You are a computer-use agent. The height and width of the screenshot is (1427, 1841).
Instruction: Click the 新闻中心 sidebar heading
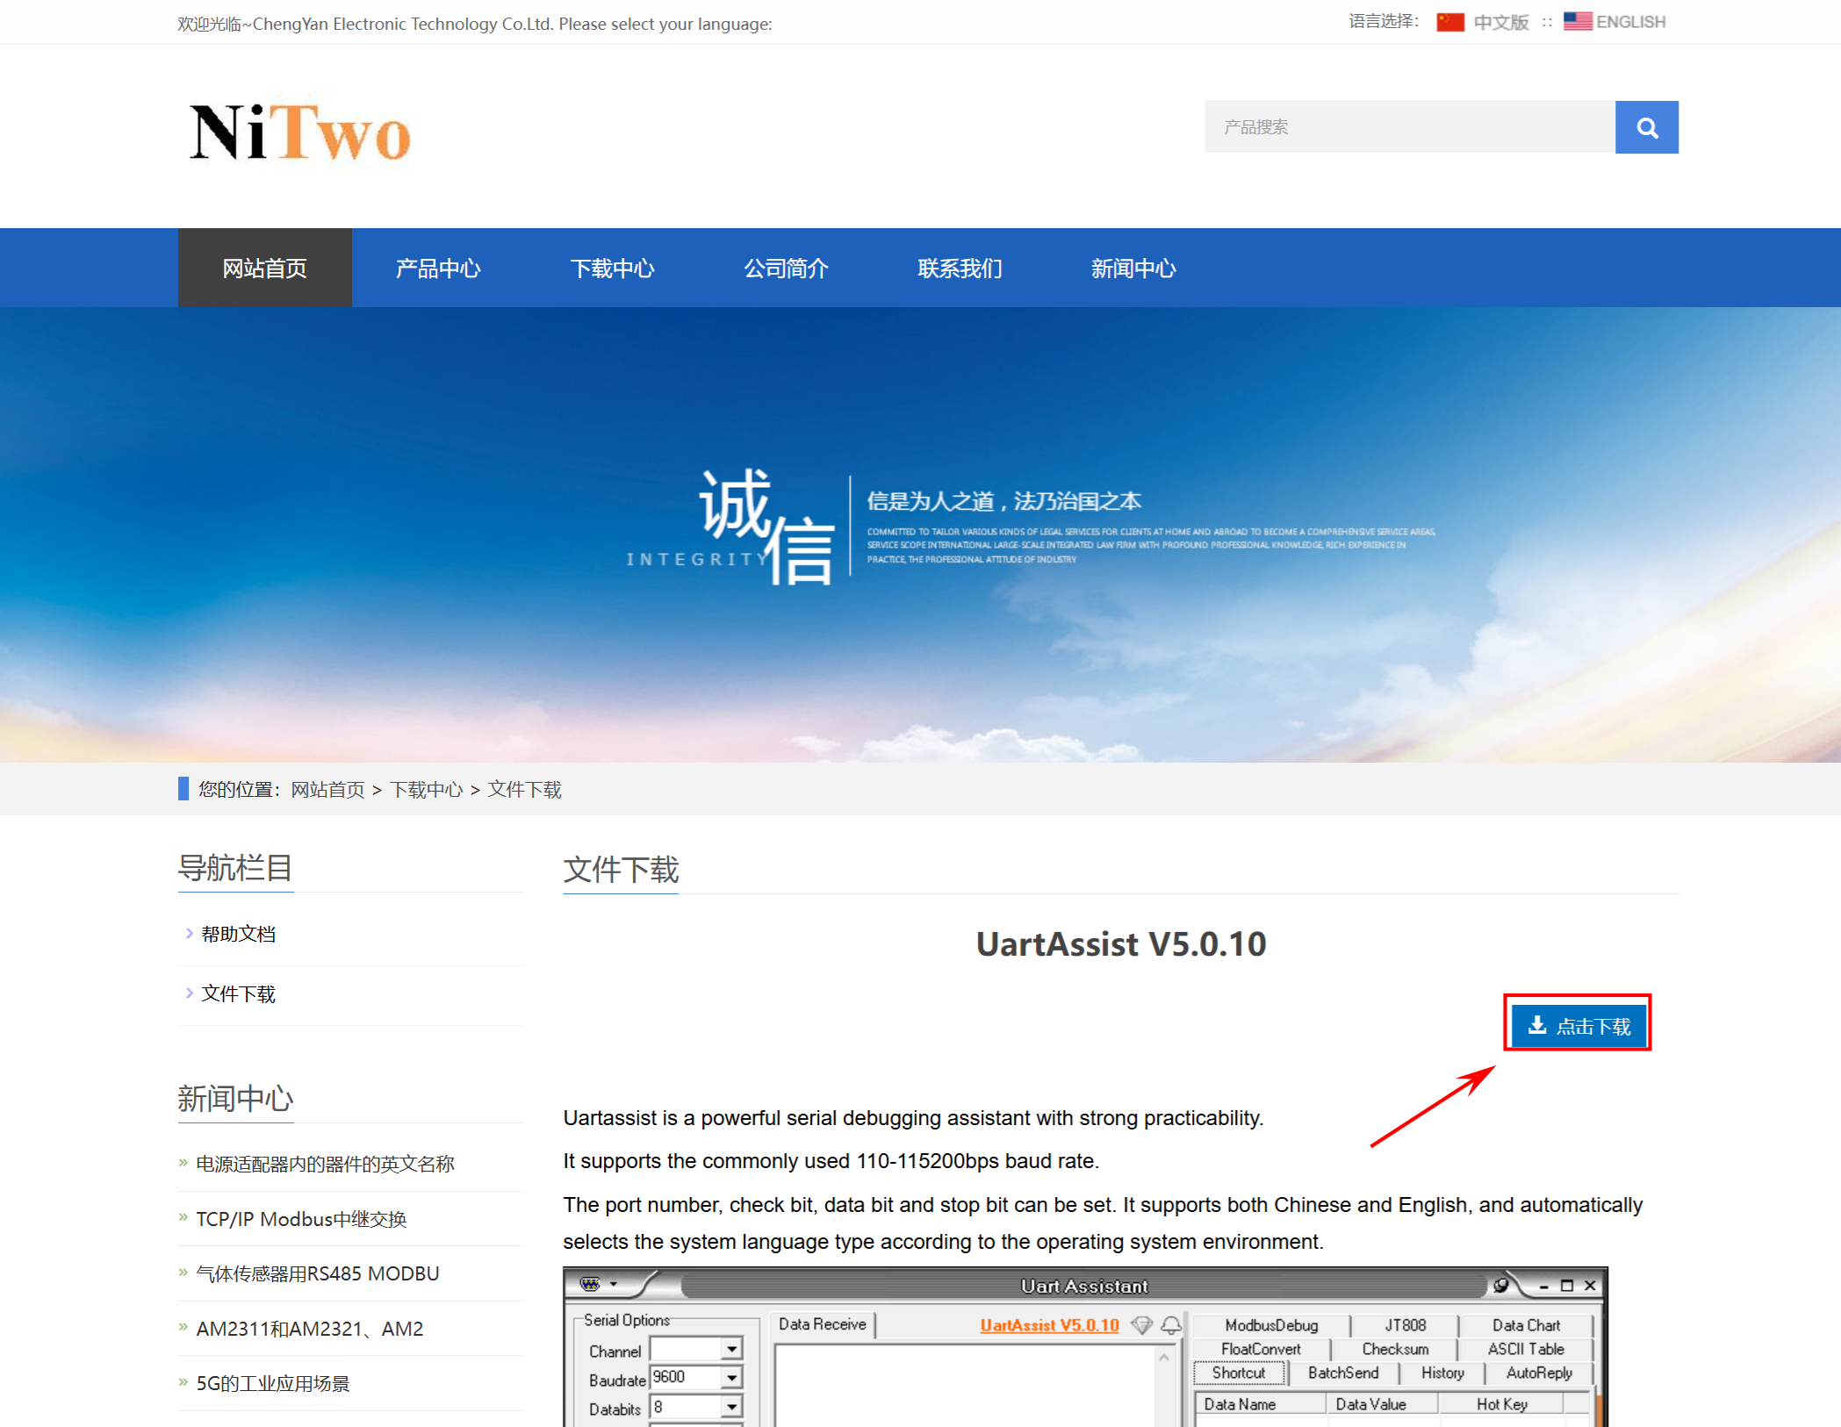tap(235, 1099)
